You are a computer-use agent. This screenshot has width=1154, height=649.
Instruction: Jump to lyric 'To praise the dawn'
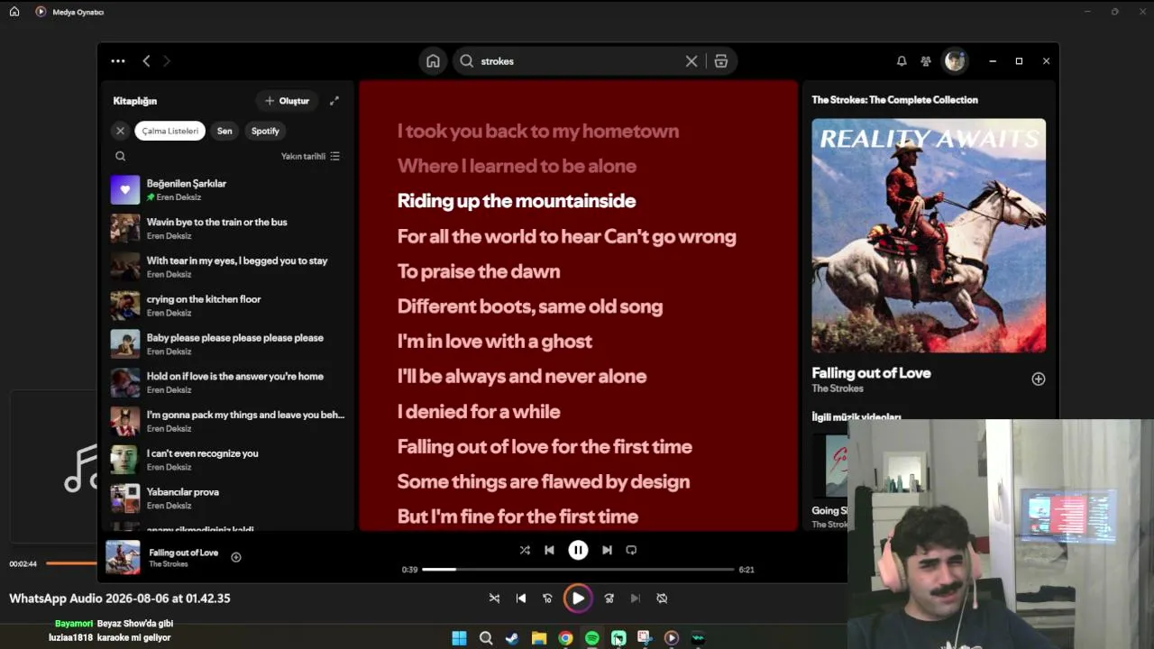click(479, 271)
